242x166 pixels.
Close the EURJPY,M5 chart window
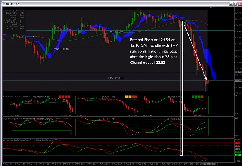pyautogui.click(x=240, y=4)
